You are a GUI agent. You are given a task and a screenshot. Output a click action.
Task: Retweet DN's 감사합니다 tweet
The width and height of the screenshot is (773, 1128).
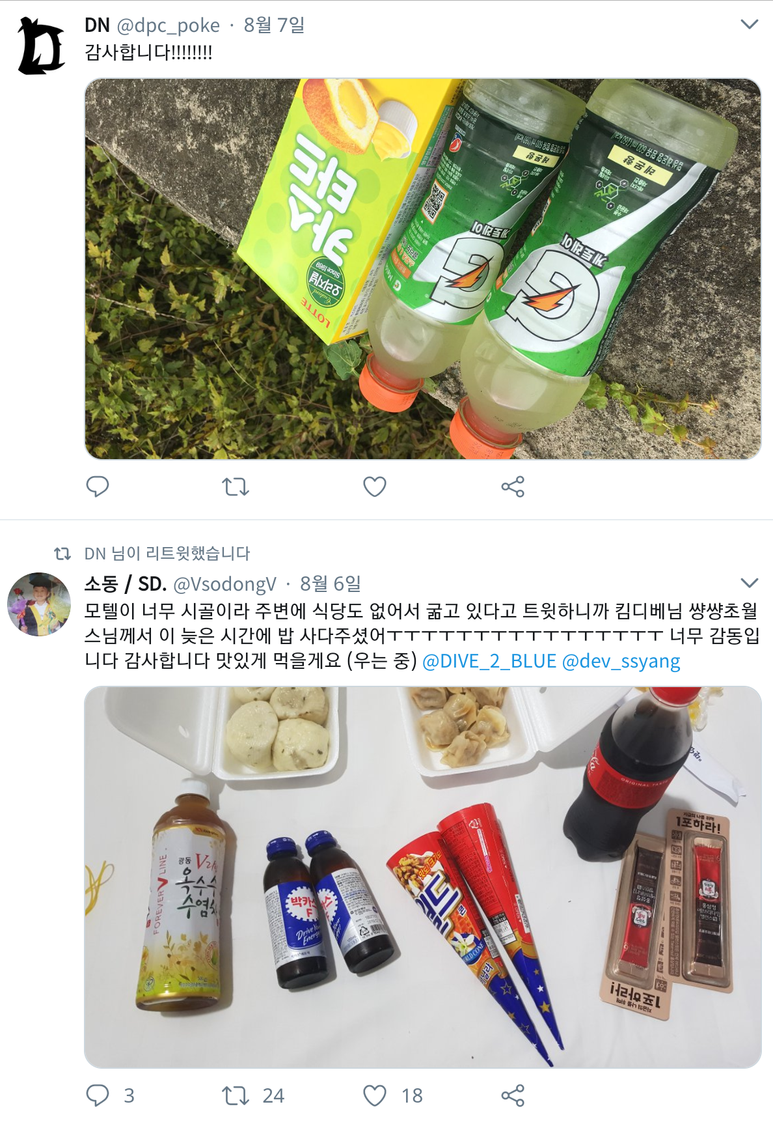[x=236, y=486]
